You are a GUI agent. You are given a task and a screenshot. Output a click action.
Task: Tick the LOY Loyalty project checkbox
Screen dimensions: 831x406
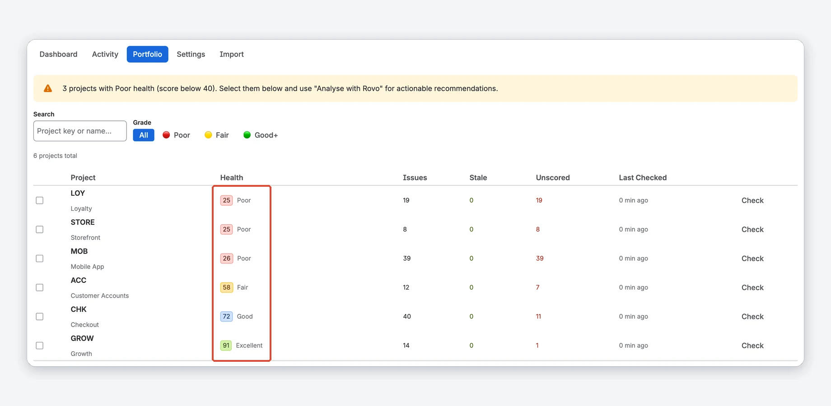click(40, 200)
